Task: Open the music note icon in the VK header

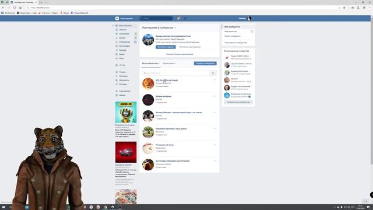Action: (185, 18)
